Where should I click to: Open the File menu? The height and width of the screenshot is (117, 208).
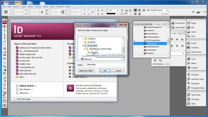[x=4, y=6]
